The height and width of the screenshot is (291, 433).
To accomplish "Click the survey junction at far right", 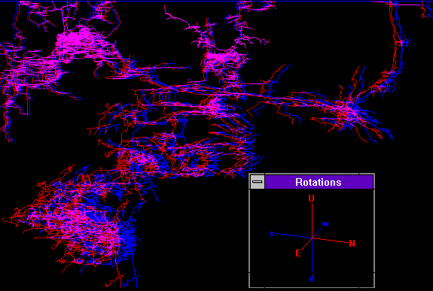I will (345, 110).
